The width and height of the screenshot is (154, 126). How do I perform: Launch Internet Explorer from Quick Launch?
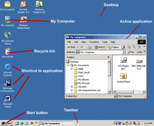pyautogui.click(x=22, y=123)
